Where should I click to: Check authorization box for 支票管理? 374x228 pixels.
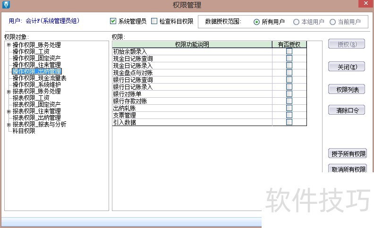(x=289, y=115)
